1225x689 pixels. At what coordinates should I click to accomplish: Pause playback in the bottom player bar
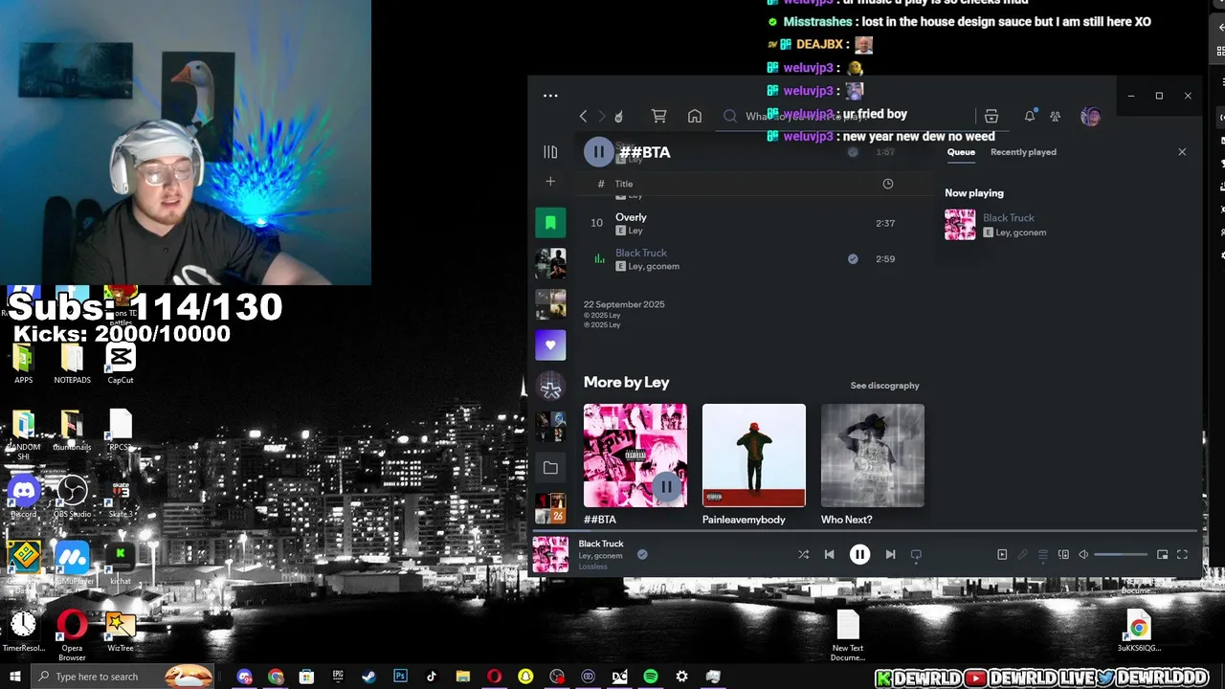point(859,554)
